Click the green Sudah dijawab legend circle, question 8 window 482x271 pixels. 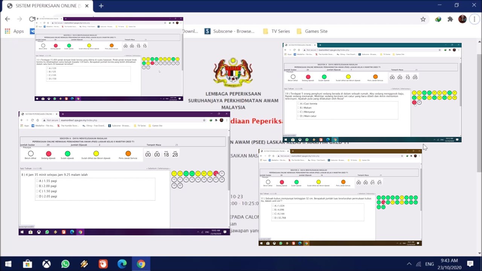[67, 154]
